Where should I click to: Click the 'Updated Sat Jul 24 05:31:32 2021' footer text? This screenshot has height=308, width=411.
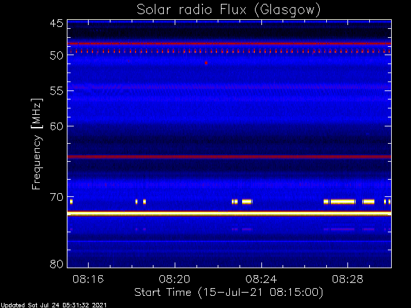(53, 305)
